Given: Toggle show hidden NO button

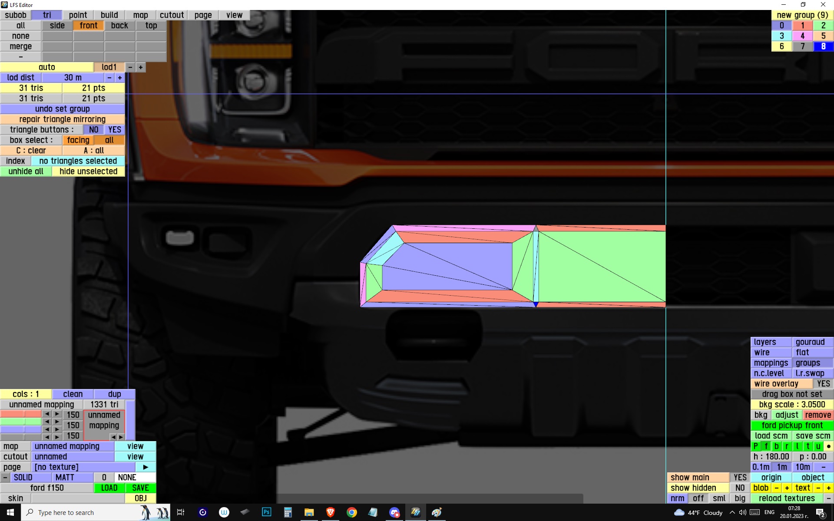Looking at the screenshot, I should tap(740, 488).
